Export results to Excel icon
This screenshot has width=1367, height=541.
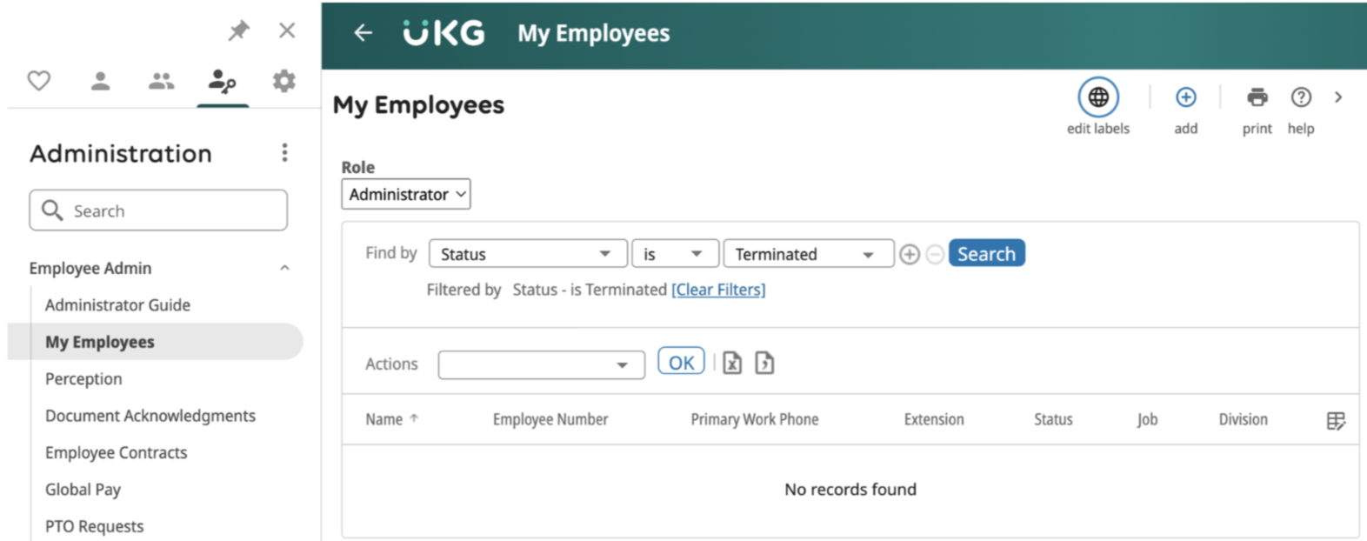[732, 363]
